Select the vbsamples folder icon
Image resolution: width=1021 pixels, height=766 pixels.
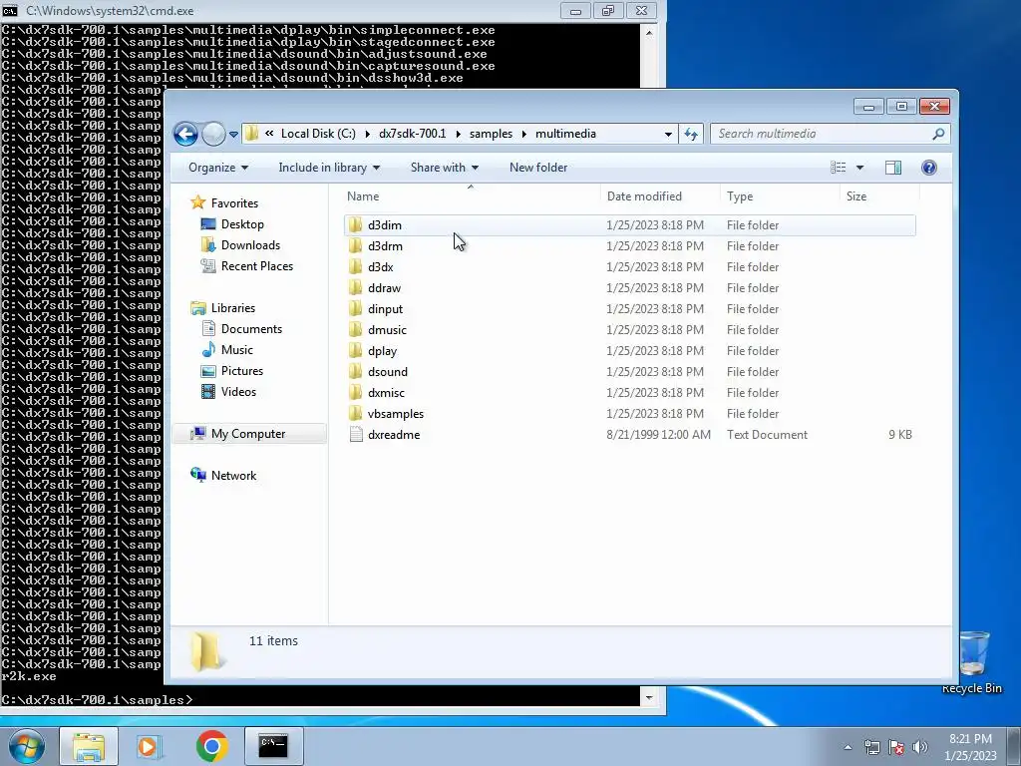click(x=356, y=413)
